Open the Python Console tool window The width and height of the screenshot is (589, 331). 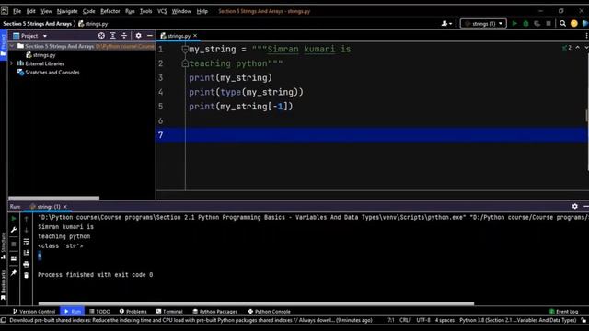click(x=270, y=311)
